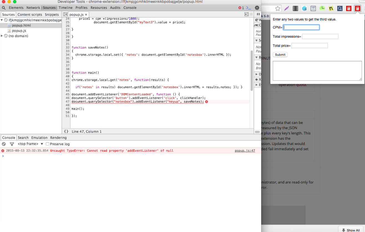Viewport: 365px width, 232px height.
Task: Click the console input prompt
Action: tap(130, 156)
